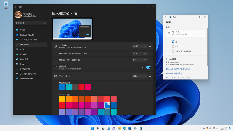
Task: Open アクセシビリティ settings category
Action: pos(31,69)
